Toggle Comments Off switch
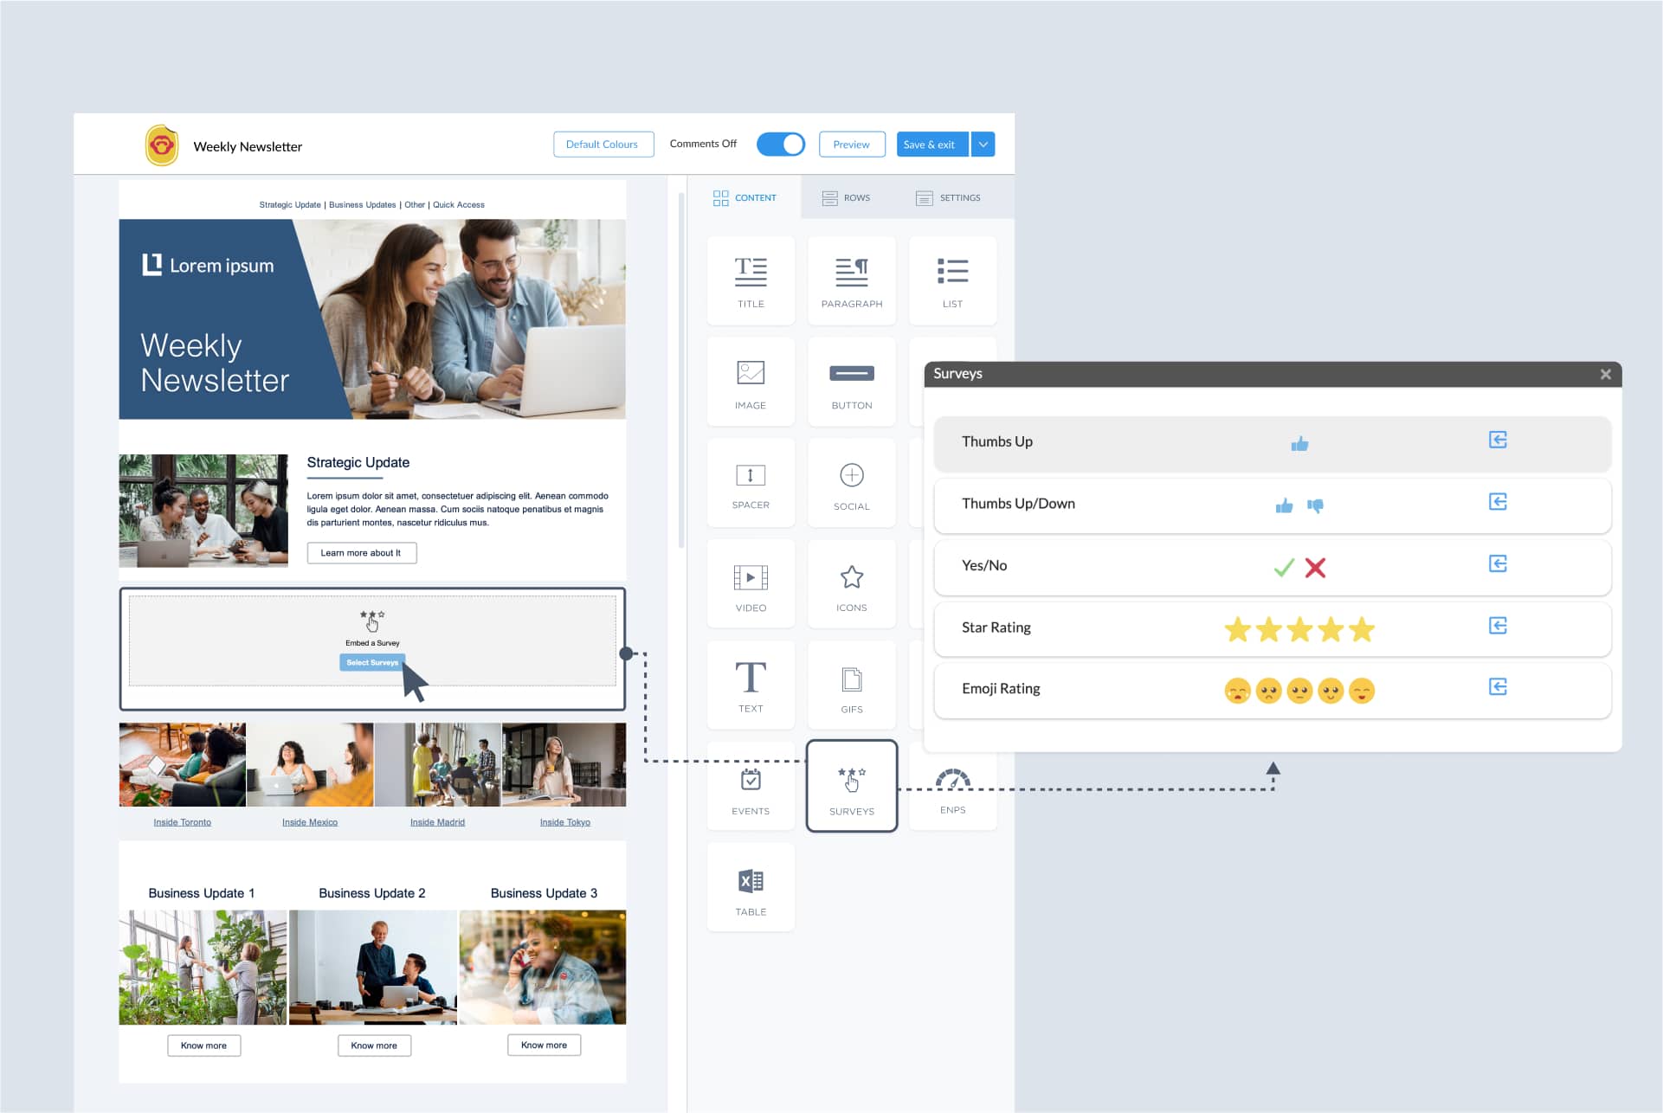Viewport: 1663px width, 1113px height. tap(781, 144)
